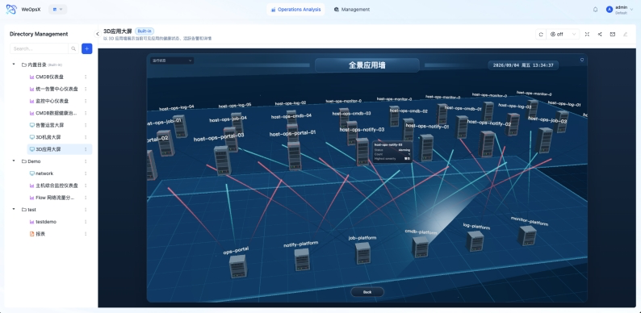
Task: Click the share icon in the toolbar
Action: coord(600,35)
